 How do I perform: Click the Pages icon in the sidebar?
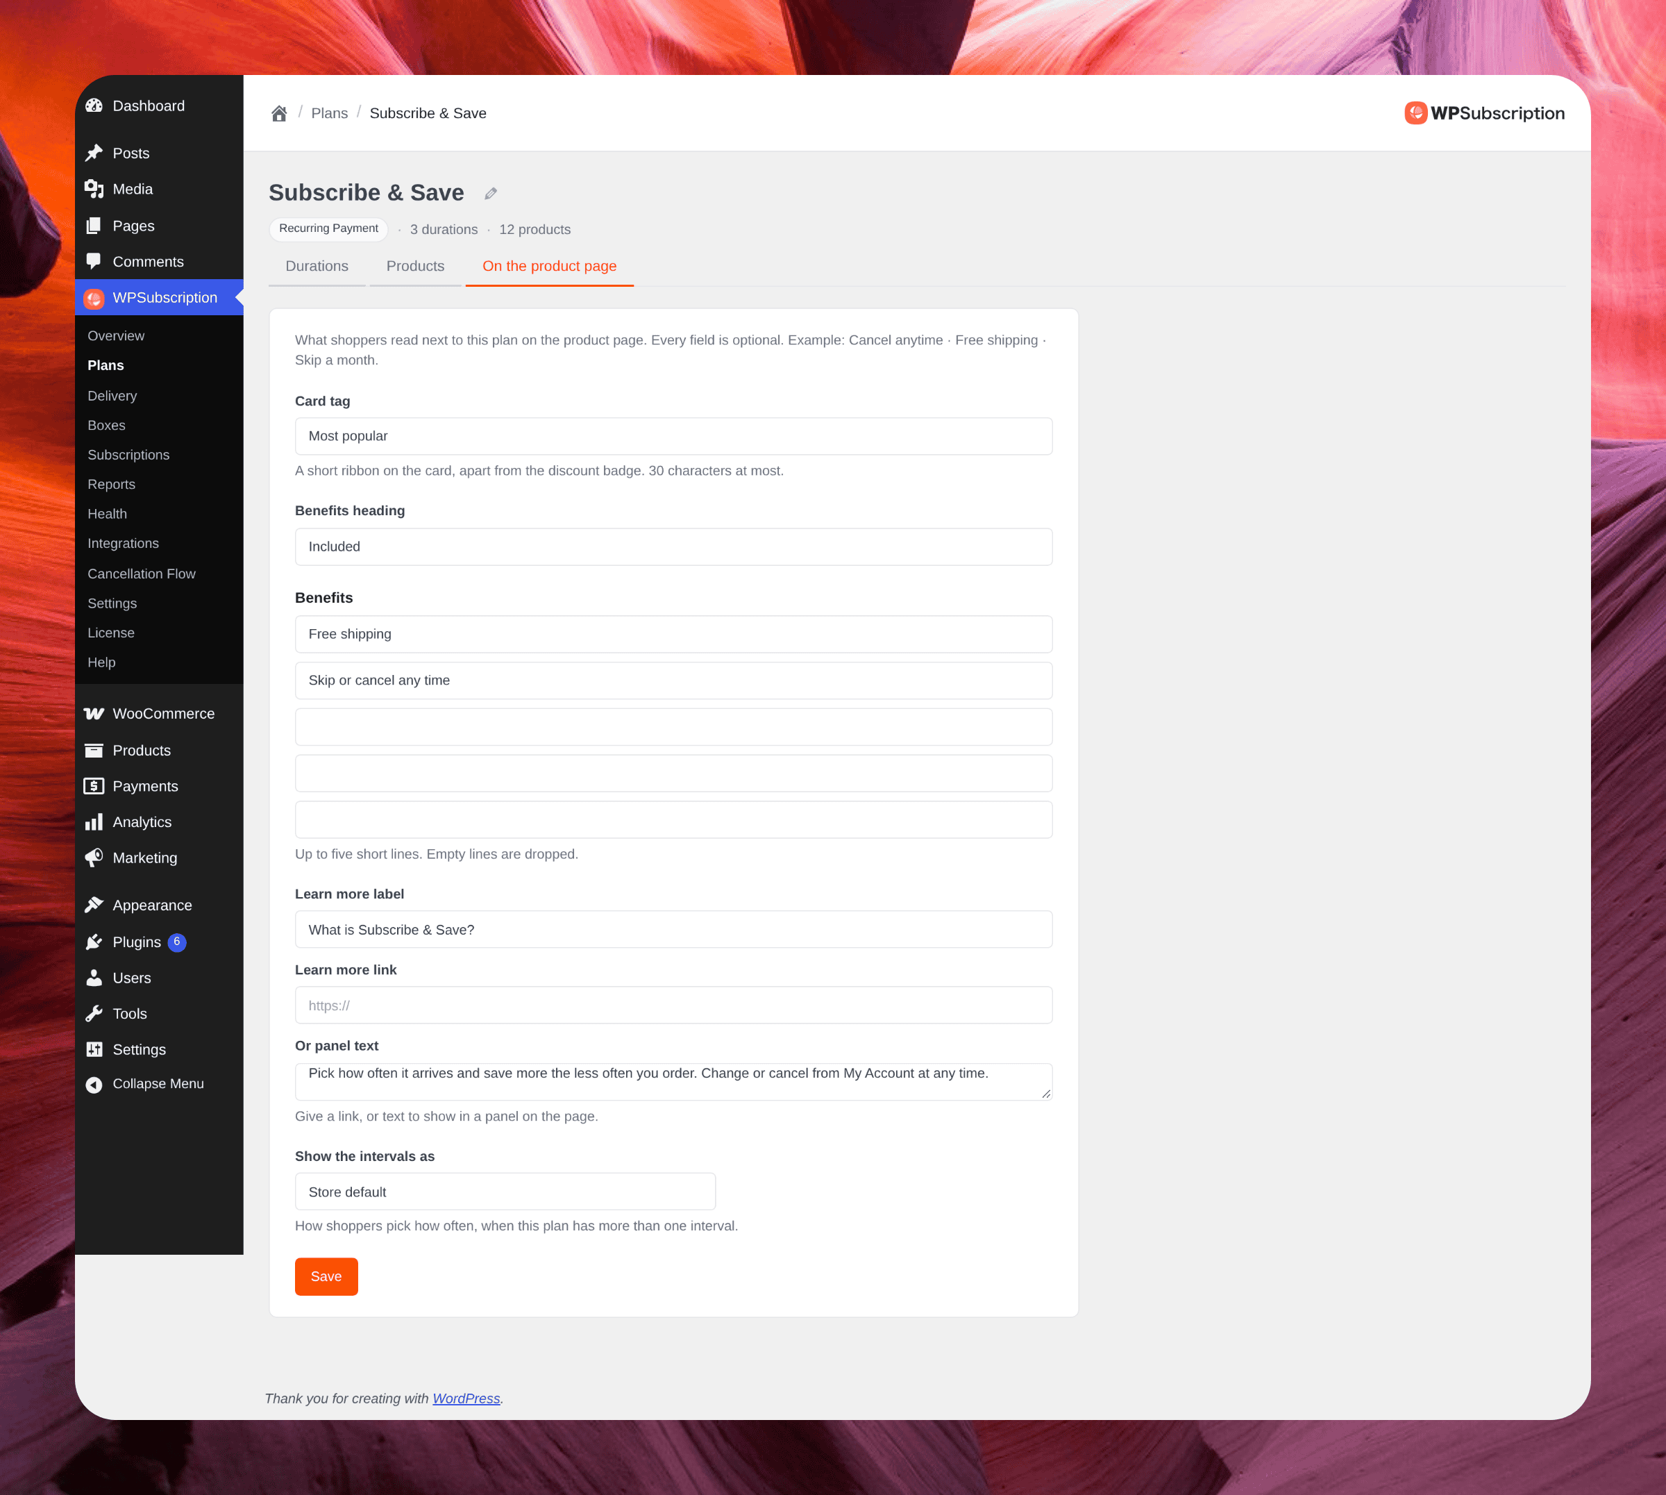pos(94,226)
